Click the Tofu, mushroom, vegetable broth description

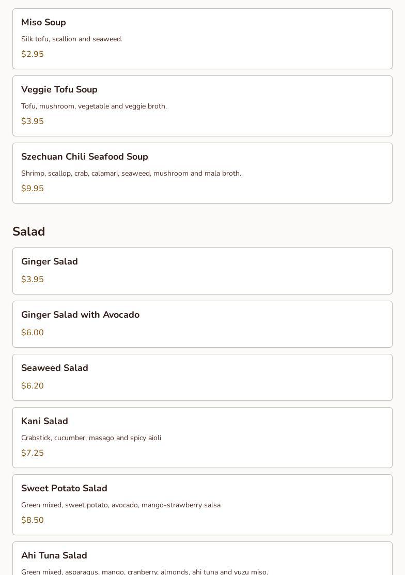pos(94,106)
